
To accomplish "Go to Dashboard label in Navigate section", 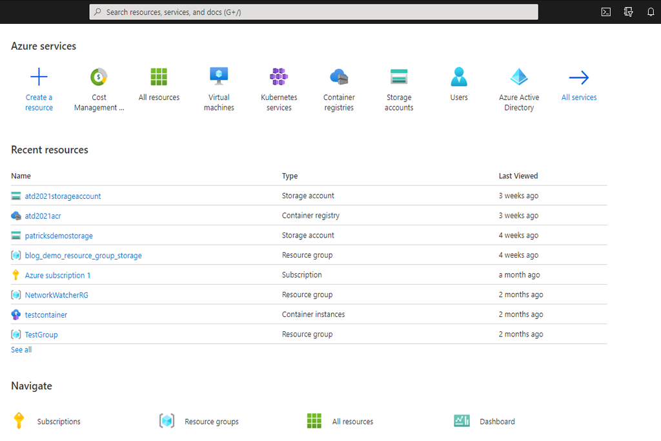I will 497,422.
